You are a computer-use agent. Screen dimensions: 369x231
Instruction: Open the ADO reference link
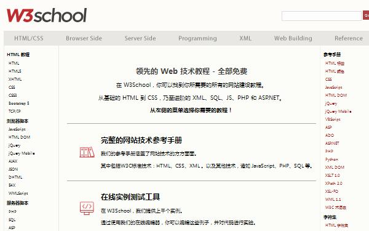click(x=330, y=136)
